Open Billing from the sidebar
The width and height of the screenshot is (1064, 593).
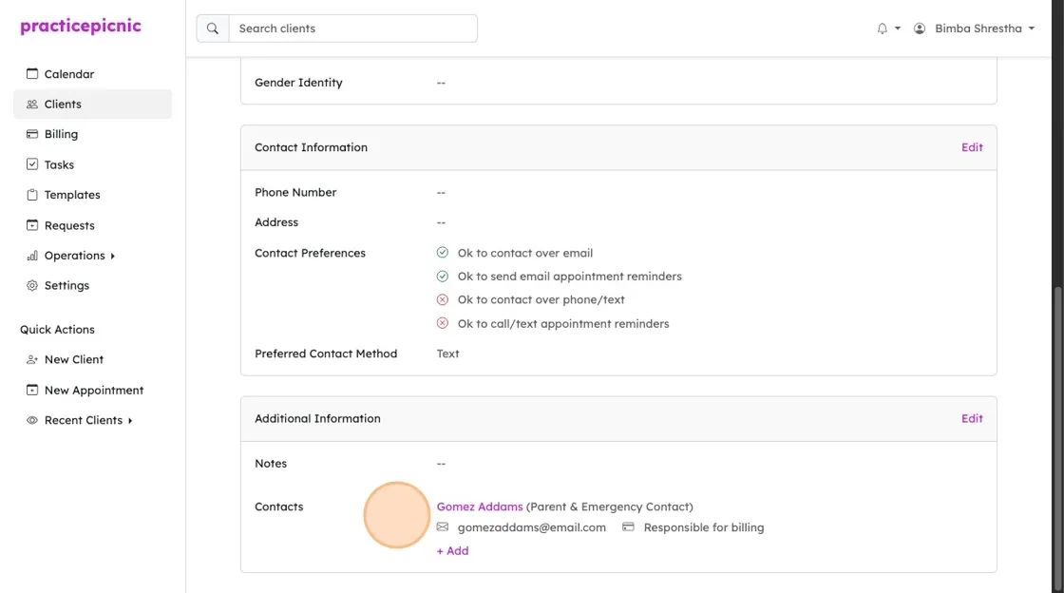pos(61,134)
